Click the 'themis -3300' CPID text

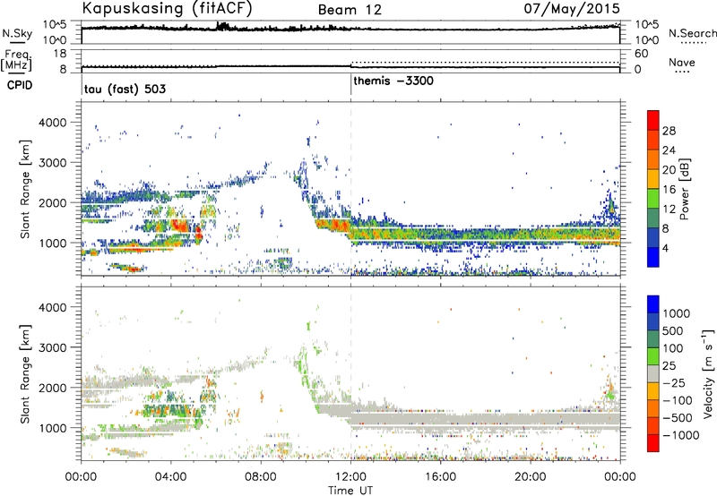[x=393, y=81]
